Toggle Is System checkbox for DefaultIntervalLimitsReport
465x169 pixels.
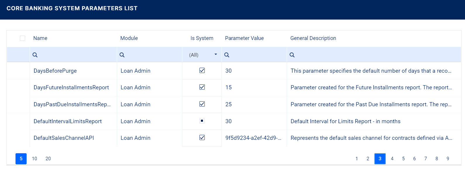202,121
